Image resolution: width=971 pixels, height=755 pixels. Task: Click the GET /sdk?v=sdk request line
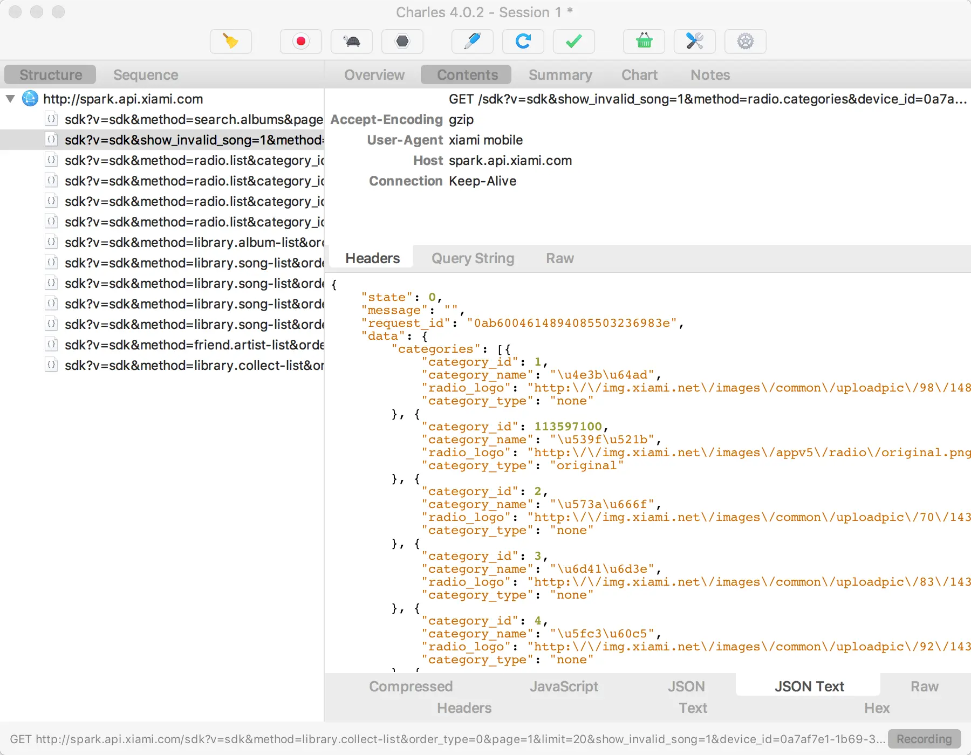tap(707, 99)
